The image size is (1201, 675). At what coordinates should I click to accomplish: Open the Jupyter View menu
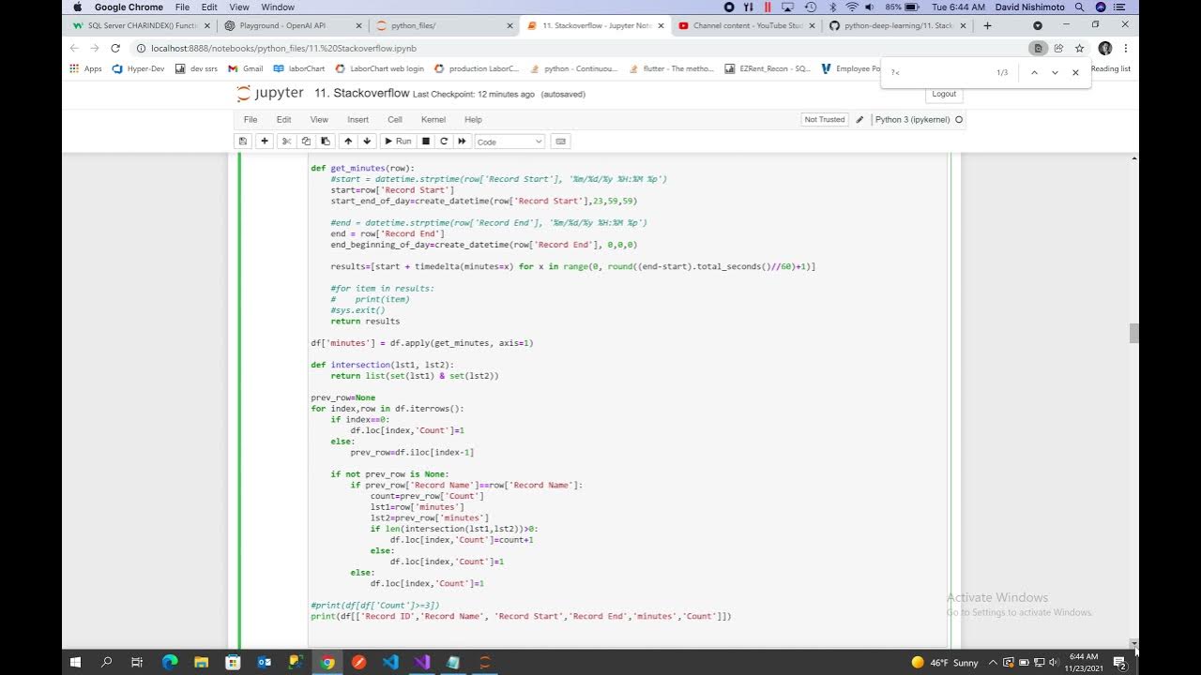click(x=319, y=119)
